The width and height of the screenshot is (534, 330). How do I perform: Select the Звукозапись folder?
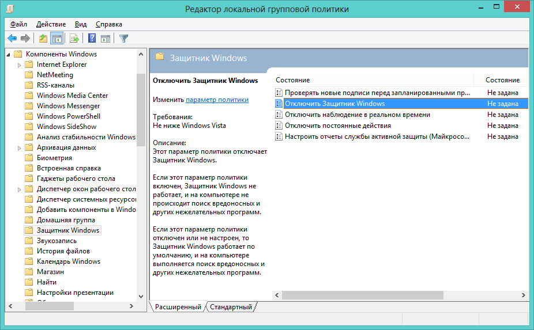click(x=57, y=241)
